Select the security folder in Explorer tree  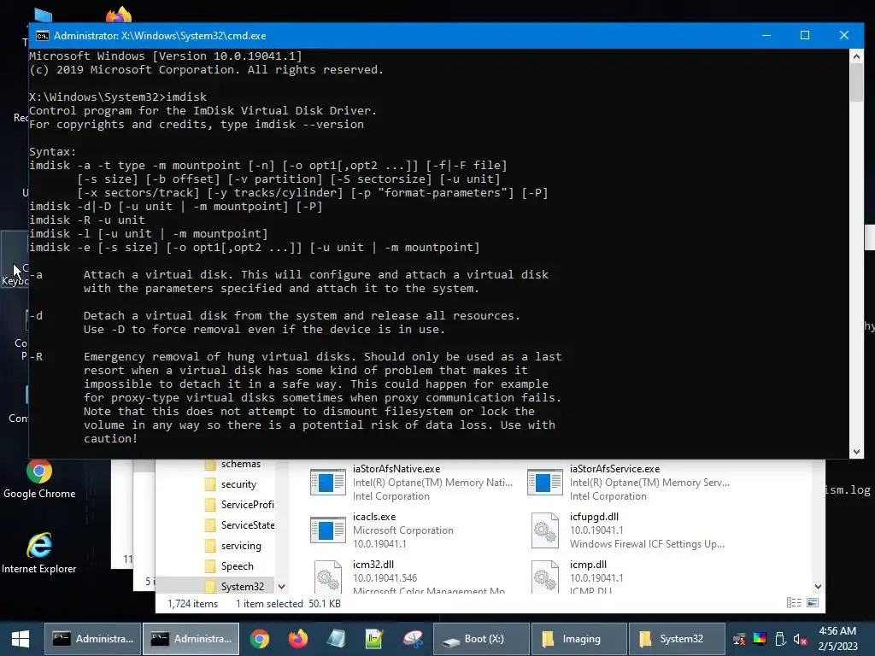(238, 484)
